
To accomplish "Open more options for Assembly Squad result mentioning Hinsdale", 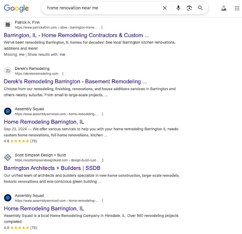I will 103,201.
